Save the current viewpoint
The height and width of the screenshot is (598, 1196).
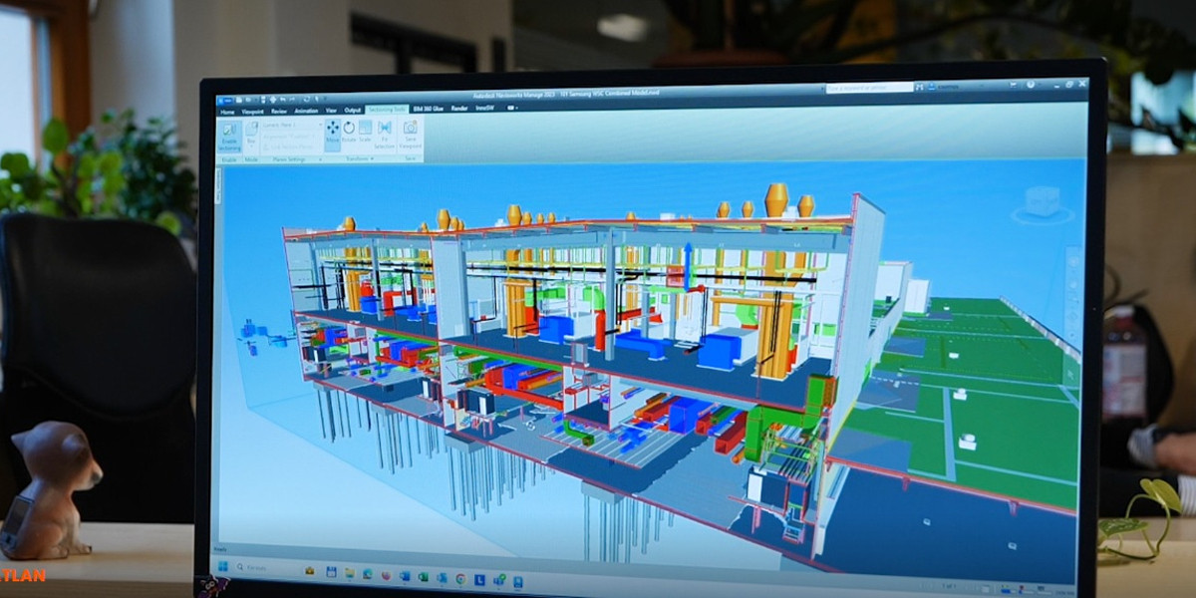411,135
